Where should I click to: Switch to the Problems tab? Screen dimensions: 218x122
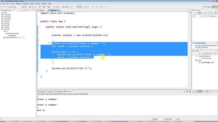[41, 91]
